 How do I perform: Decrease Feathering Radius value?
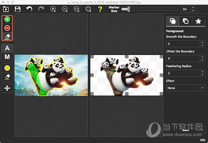202,75
